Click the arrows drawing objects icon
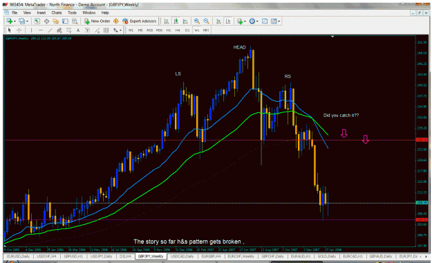The height and width of the screenshot is (263, 432). [115, 30]
